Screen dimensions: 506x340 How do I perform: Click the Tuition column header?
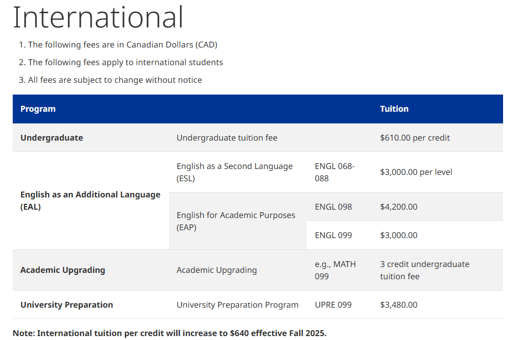394,109
